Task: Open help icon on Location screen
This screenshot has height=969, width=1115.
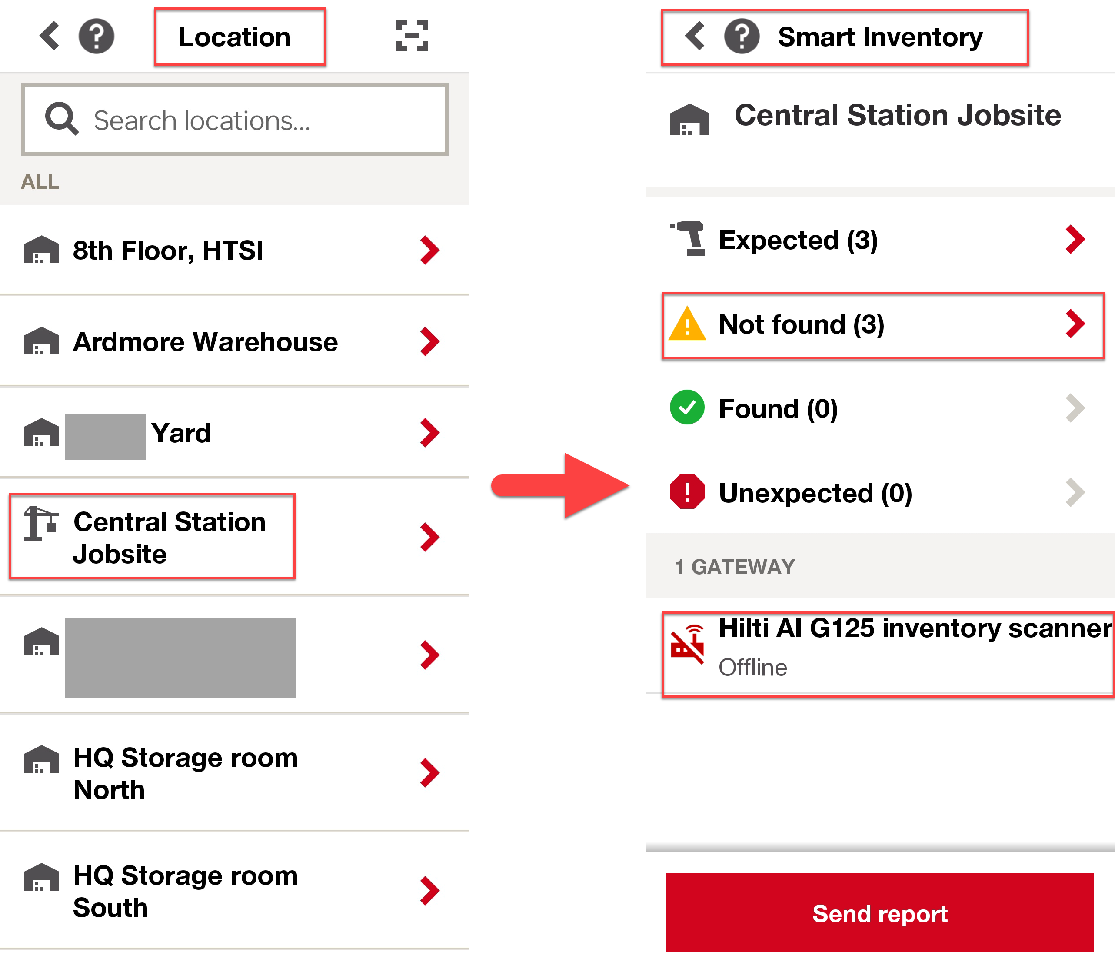Action: [97, 36]
